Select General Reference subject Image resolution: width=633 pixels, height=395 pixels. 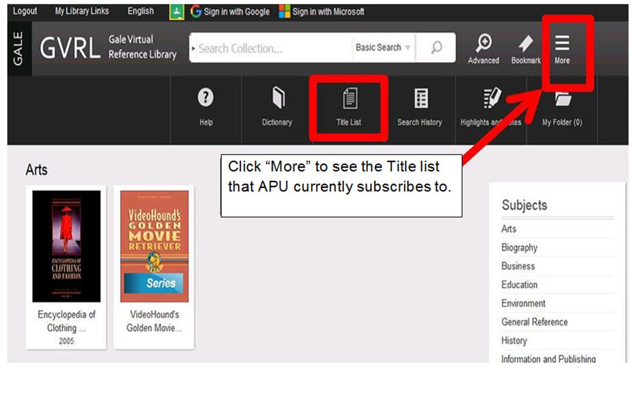coord(534,322)
